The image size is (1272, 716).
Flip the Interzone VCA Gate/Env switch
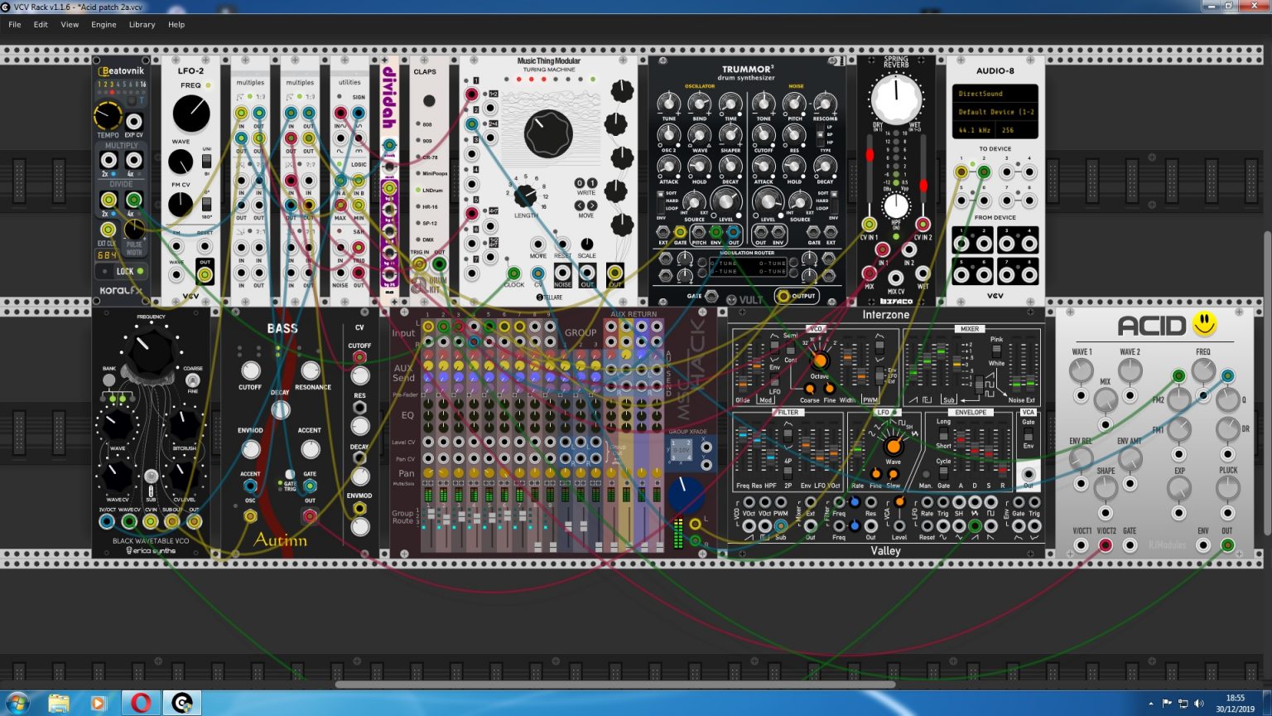1028,434
